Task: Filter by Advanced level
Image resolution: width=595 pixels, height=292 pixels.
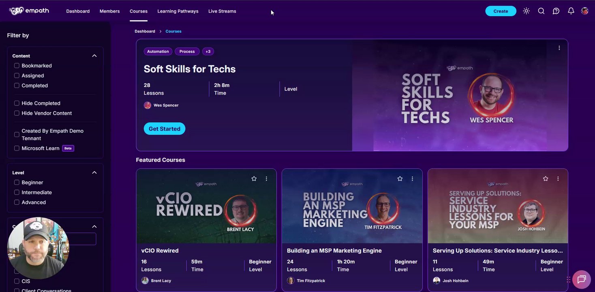Action: point(17,202)
